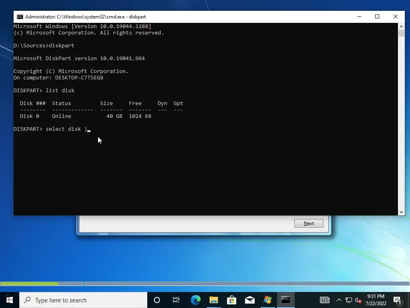Click the console vertical scrollbar thumb
410x308 pixels.
[401, 33]
